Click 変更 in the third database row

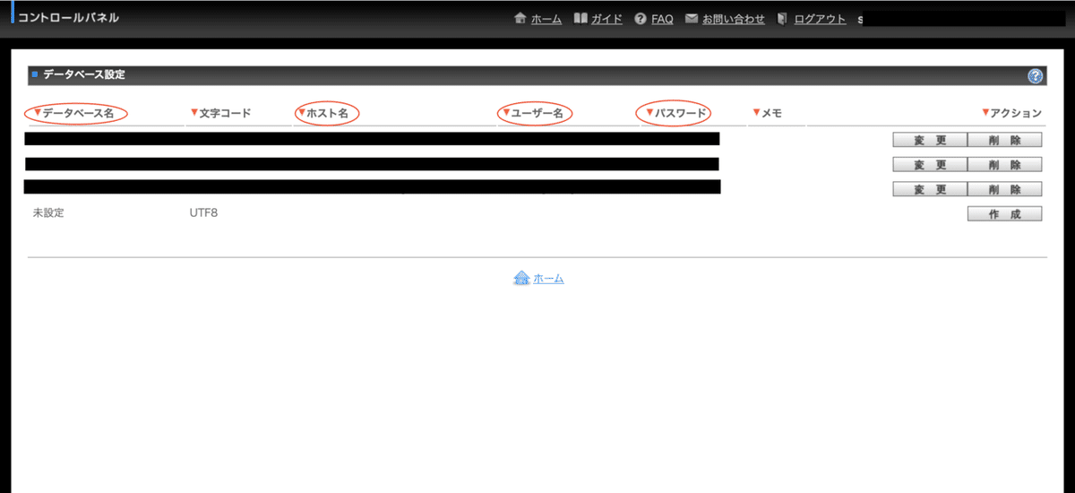coord(930,189)
